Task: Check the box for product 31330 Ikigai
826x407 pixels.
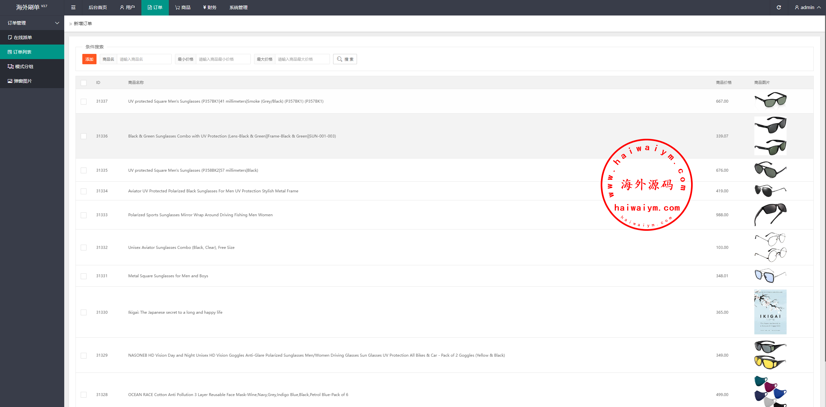Action: [x=84, y=312]
